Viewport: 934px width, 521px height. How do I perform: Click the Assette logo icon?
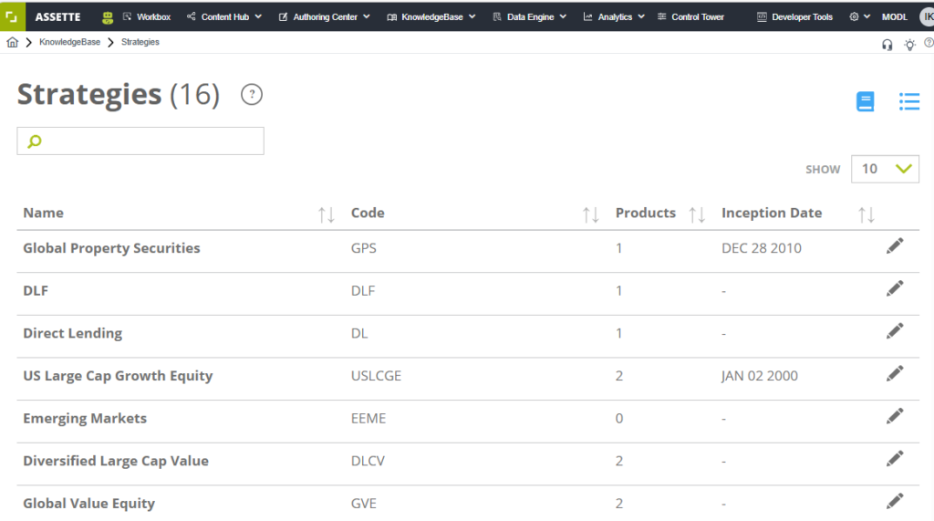tap(12, 16)
